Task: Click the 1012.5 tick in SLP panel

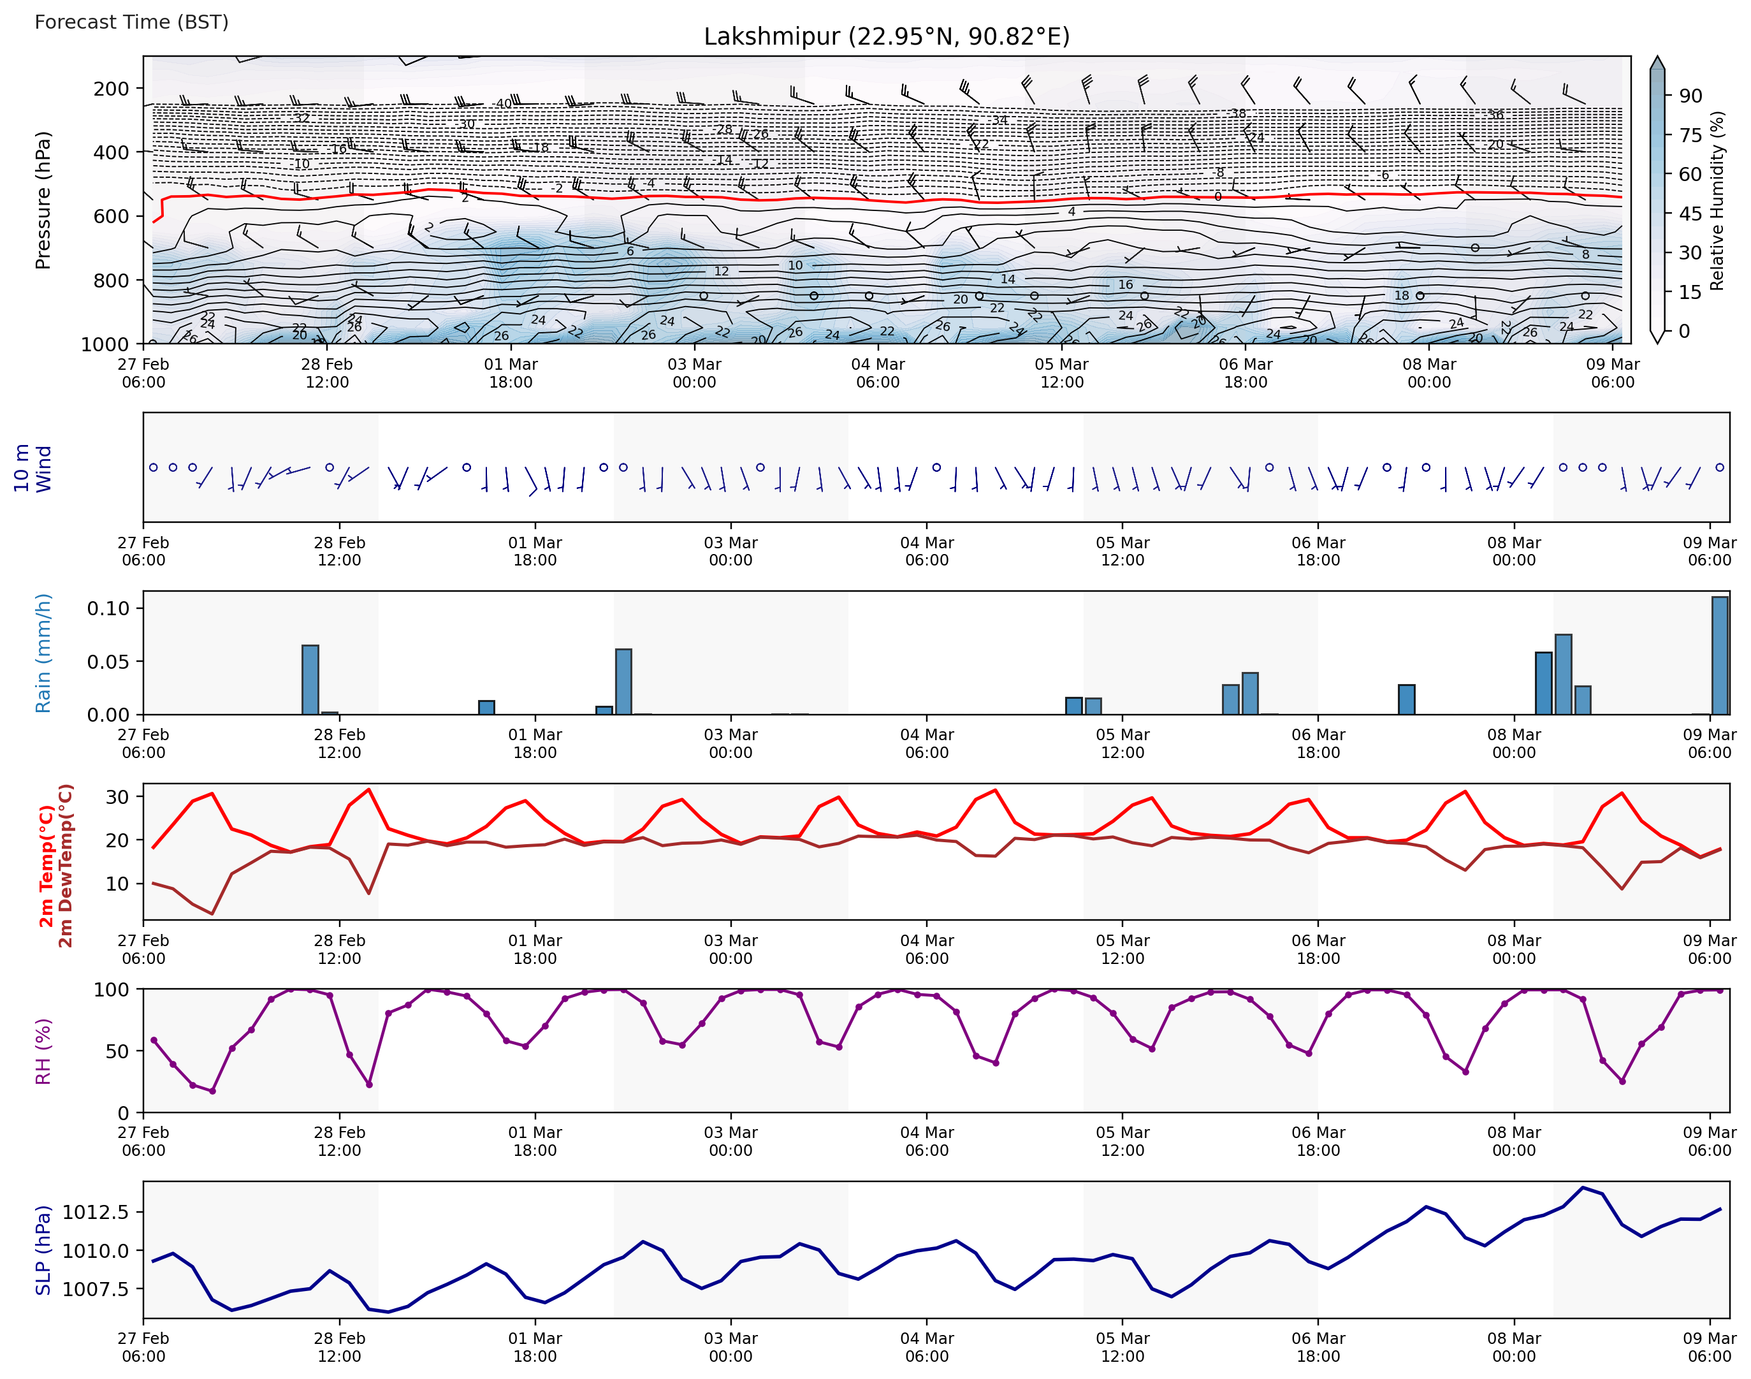Action: tap(95, 1212)
